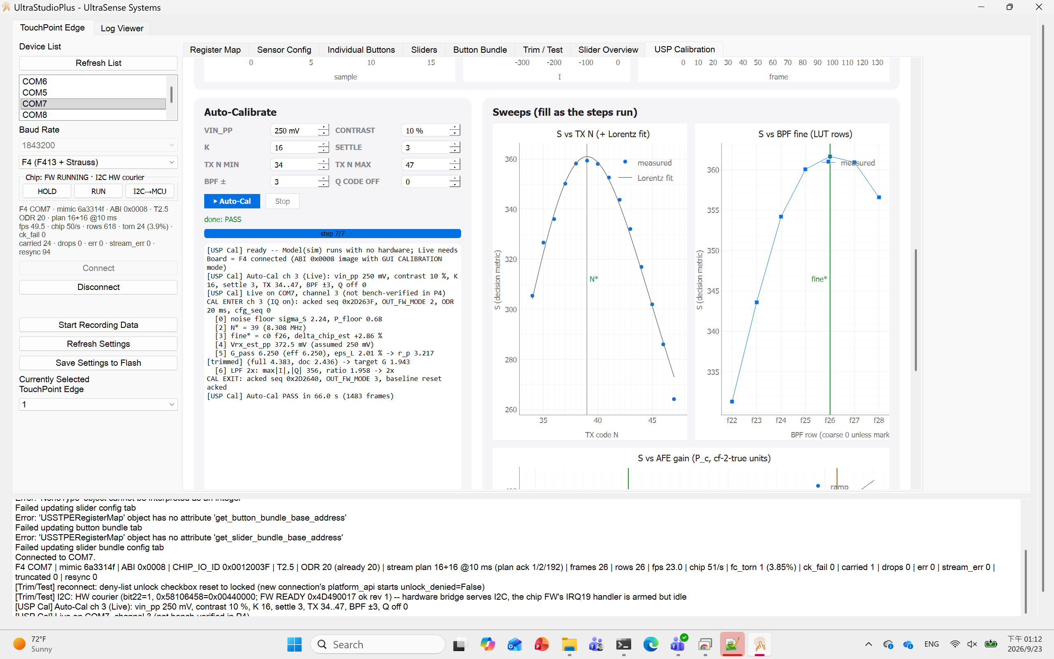Screen dimensions: 1054x659
Task: Focus the taskbar Search box
Action: (378, 644)
